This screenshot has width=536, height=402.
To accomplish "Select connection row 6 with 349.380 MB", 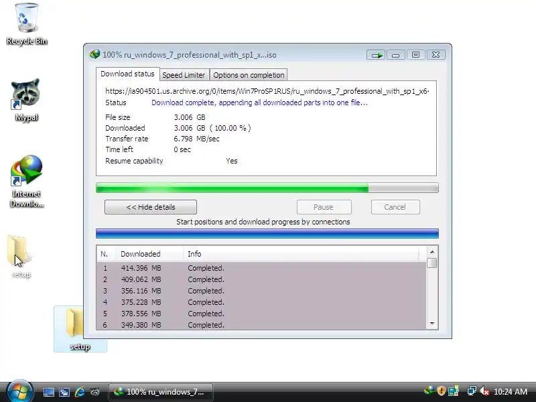I will point(261,325).
